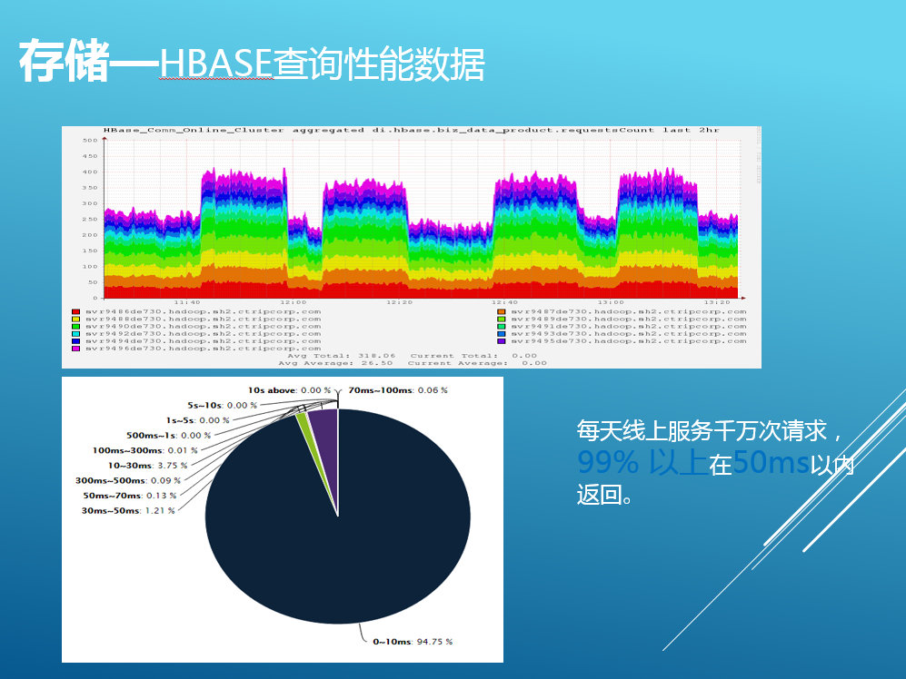Click the 11:40 time axis label
The height and width of the screenshot is (679, 906).
[187, 302]
